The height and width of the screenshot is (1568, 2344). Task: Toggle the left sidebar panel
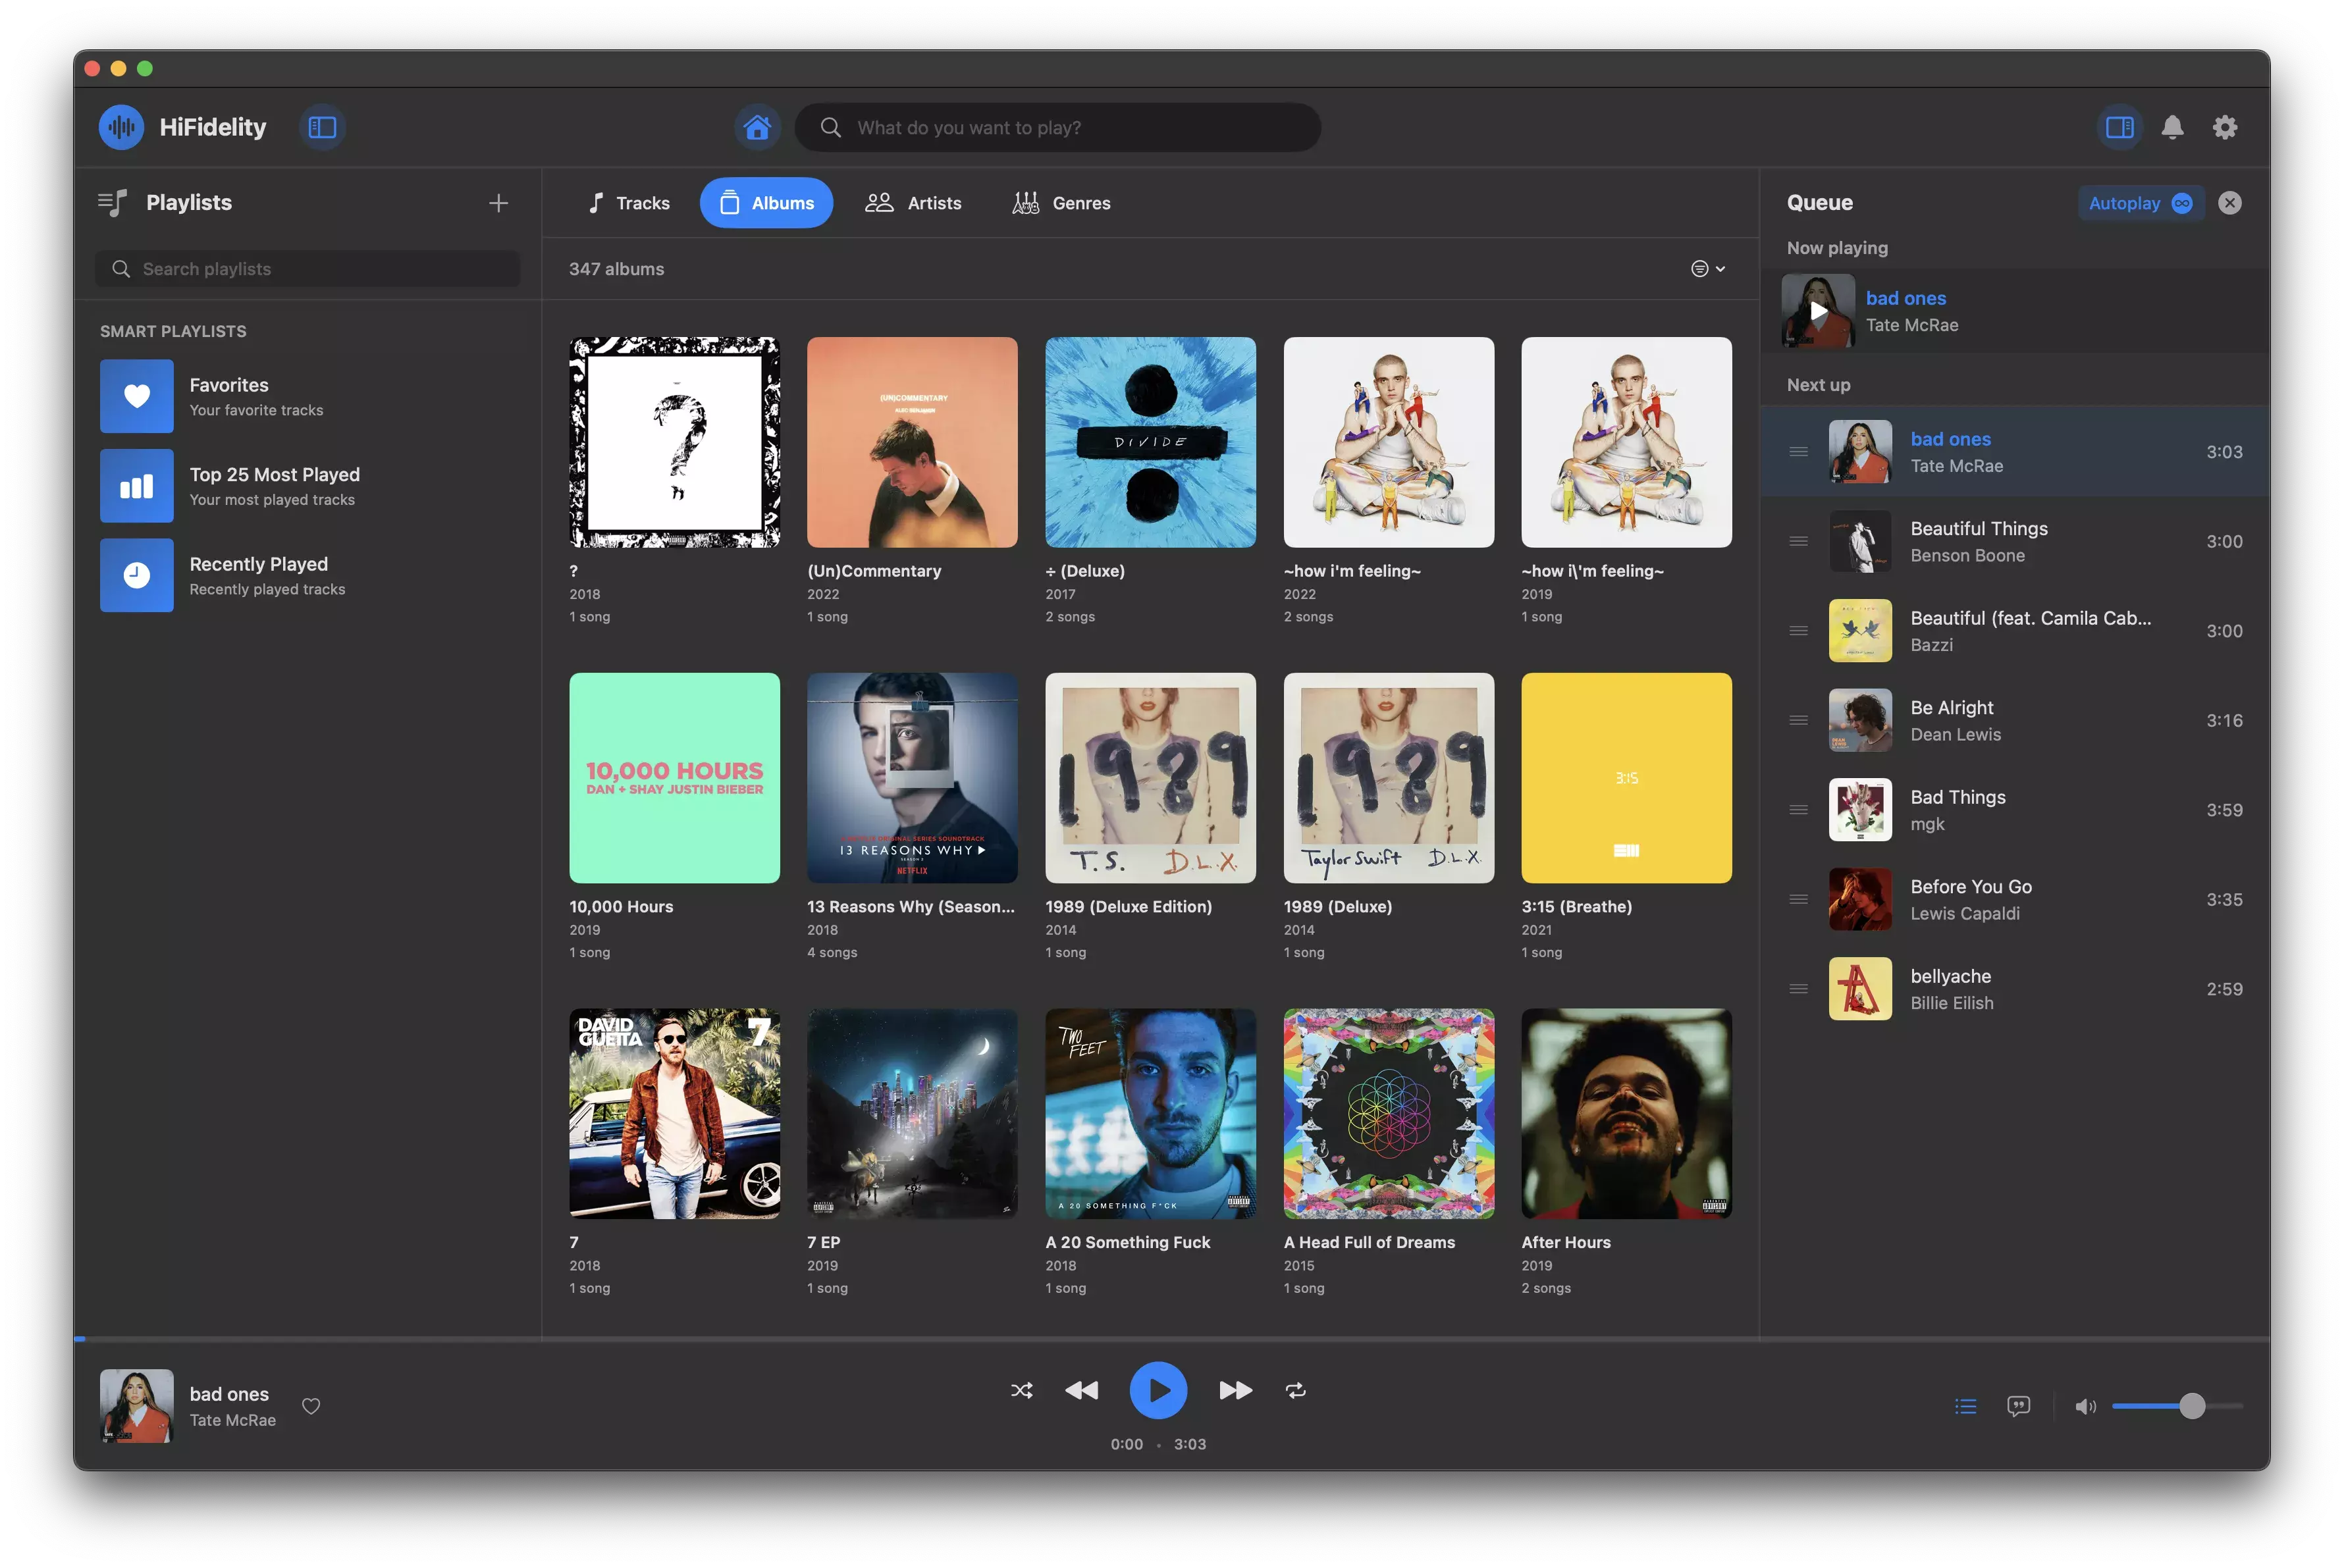coord(322,128)
